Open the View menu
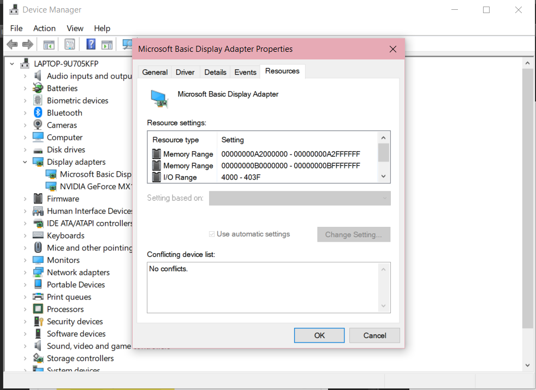This screenshot has width=536, height=390. tap(75, 28)
